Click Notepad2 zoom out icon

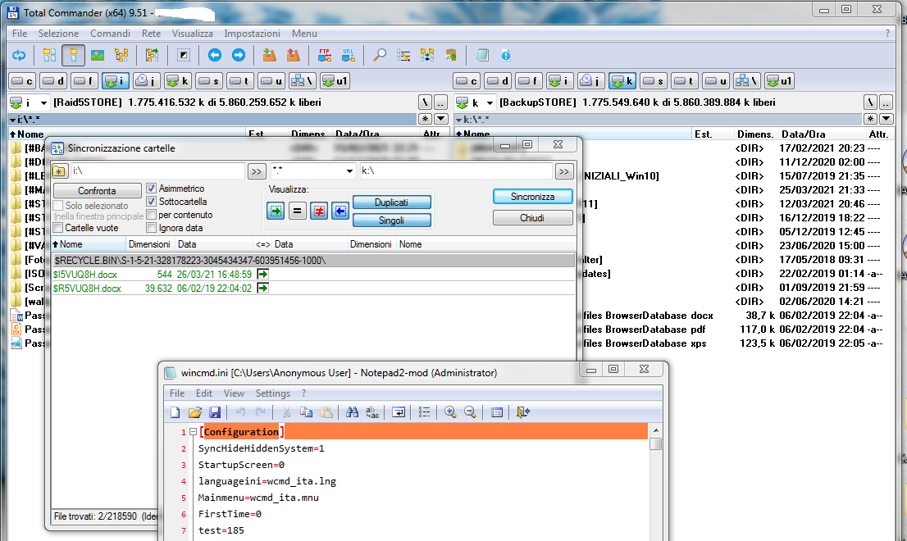tap(470, 412)
